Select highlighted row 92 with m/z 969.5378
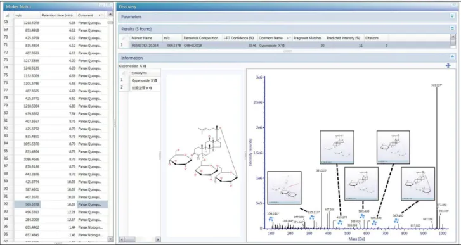Viewport: 461px width, 245px height. point(56,204)
